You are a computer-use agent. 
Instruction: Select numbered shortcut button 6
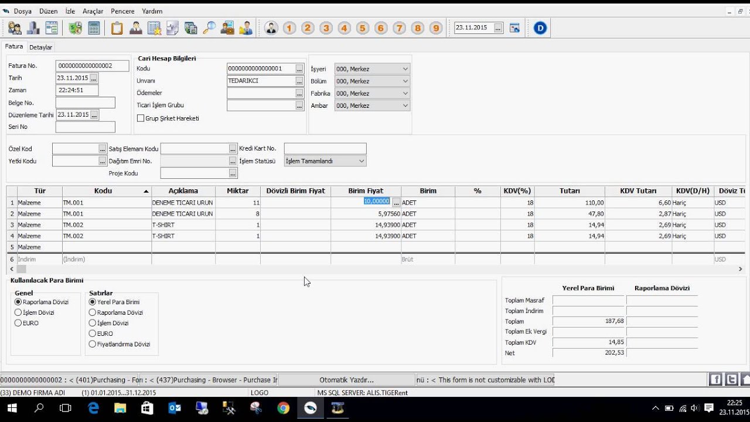pyautogui.click(x=381, y=28)
